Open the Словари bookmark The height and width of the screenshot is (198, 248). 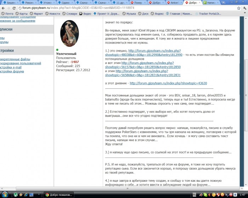tap(69, 14)
